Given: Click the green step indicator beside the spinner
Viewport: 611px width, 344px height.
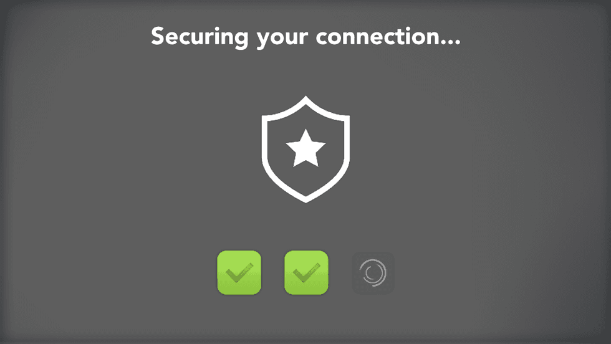Looking at the screenshot, I should [x=306, y=273].
